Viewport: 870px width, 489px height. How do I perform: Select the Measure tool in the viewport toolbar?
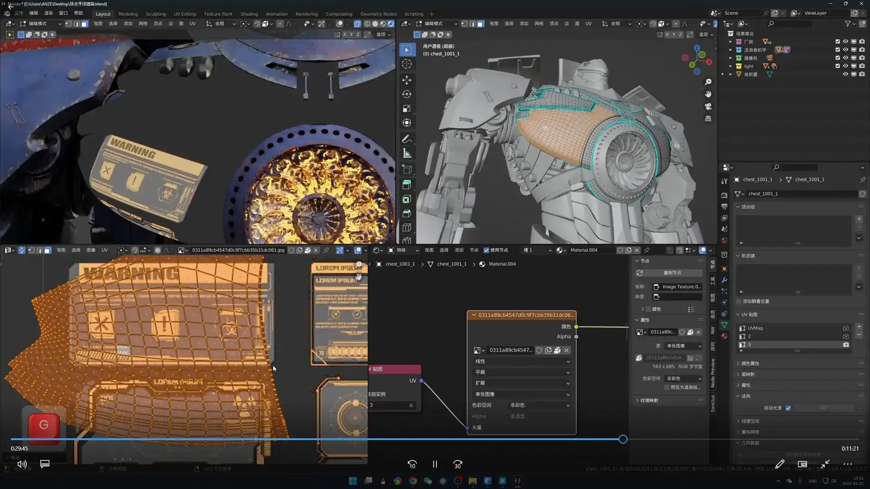[407, 153]
